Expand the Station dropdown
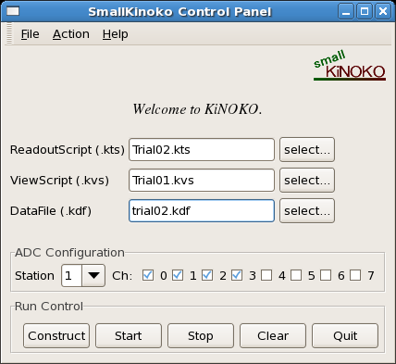The width and height of the screenshot is (396, 364). pyautogui.click(x=93, y=275)
